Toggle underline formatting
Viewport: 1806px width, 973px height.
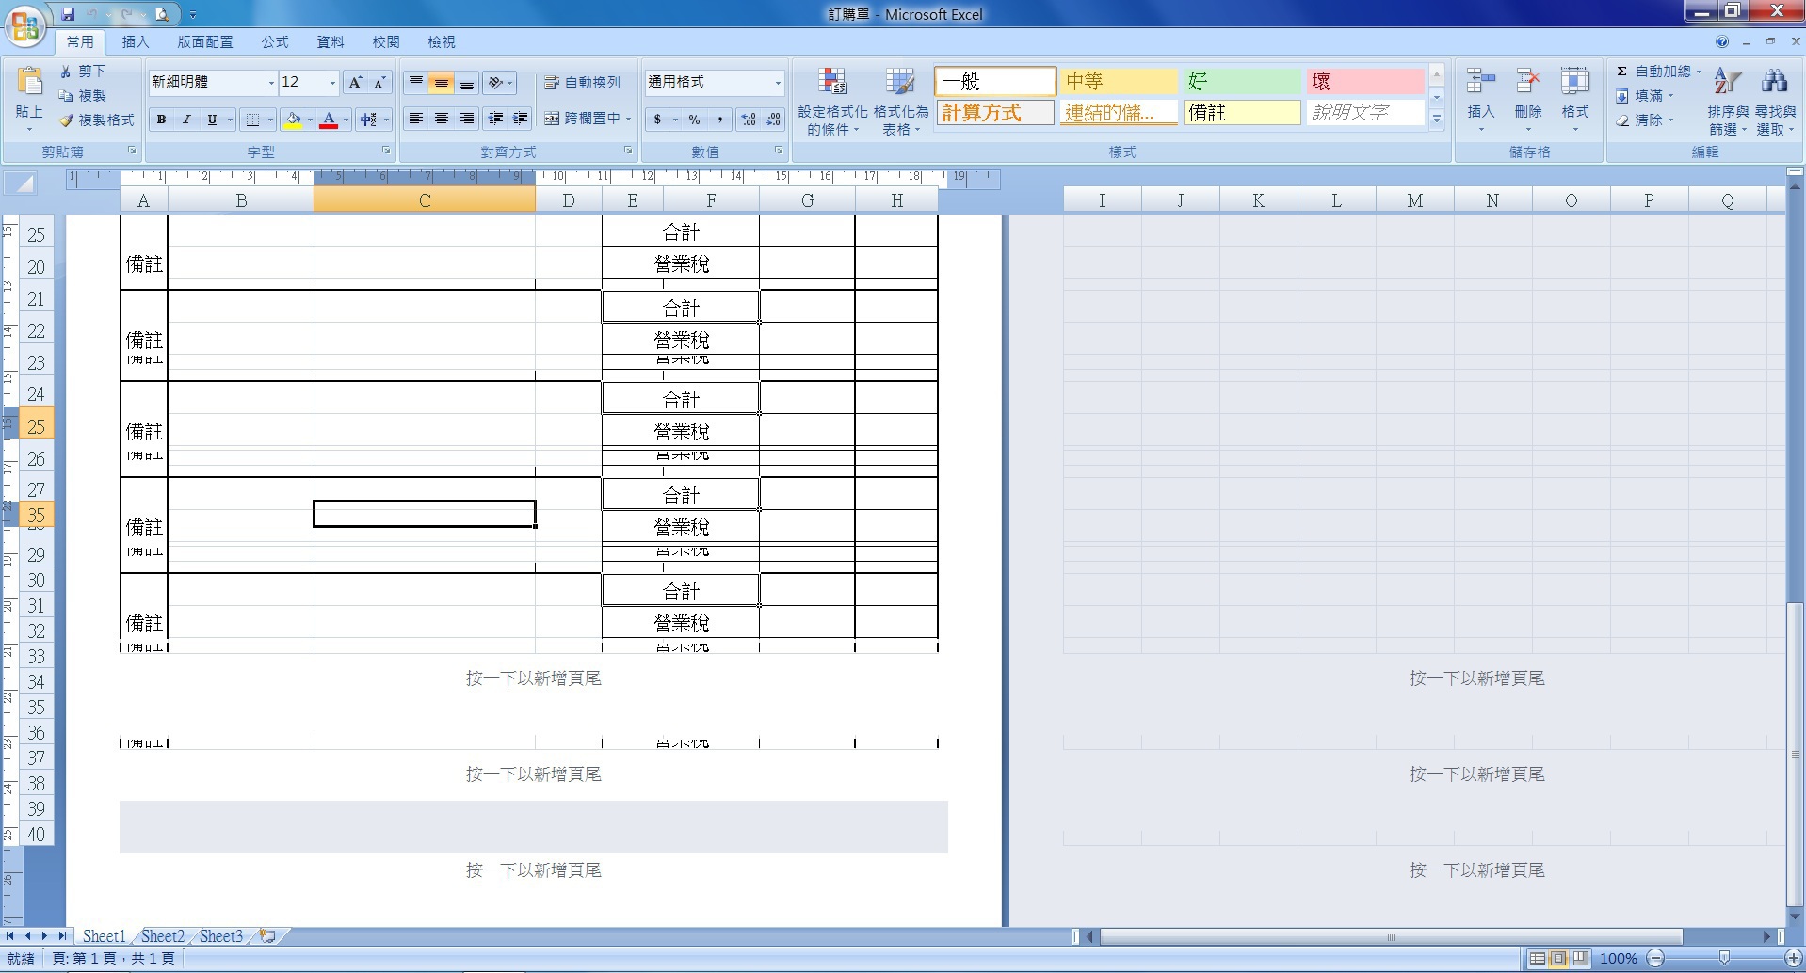click(212, 120)
